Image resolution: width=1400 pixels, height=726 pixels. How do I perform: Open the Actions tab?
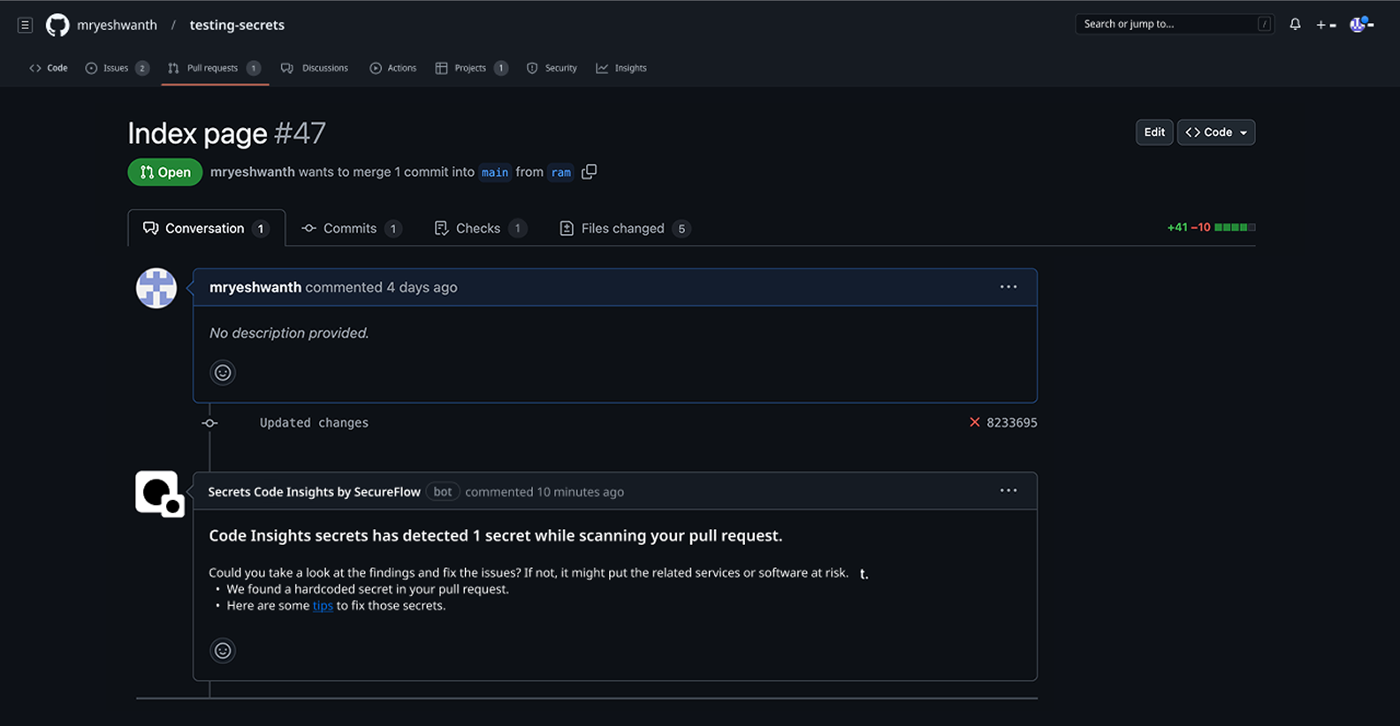coord(393,68)
